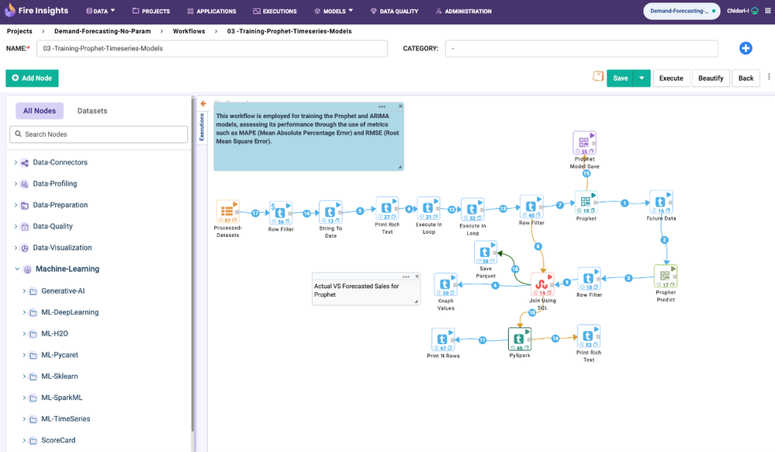Collapse the side panel with orange arrow
This screenshot has height=452, width=775.
point(203,103)
